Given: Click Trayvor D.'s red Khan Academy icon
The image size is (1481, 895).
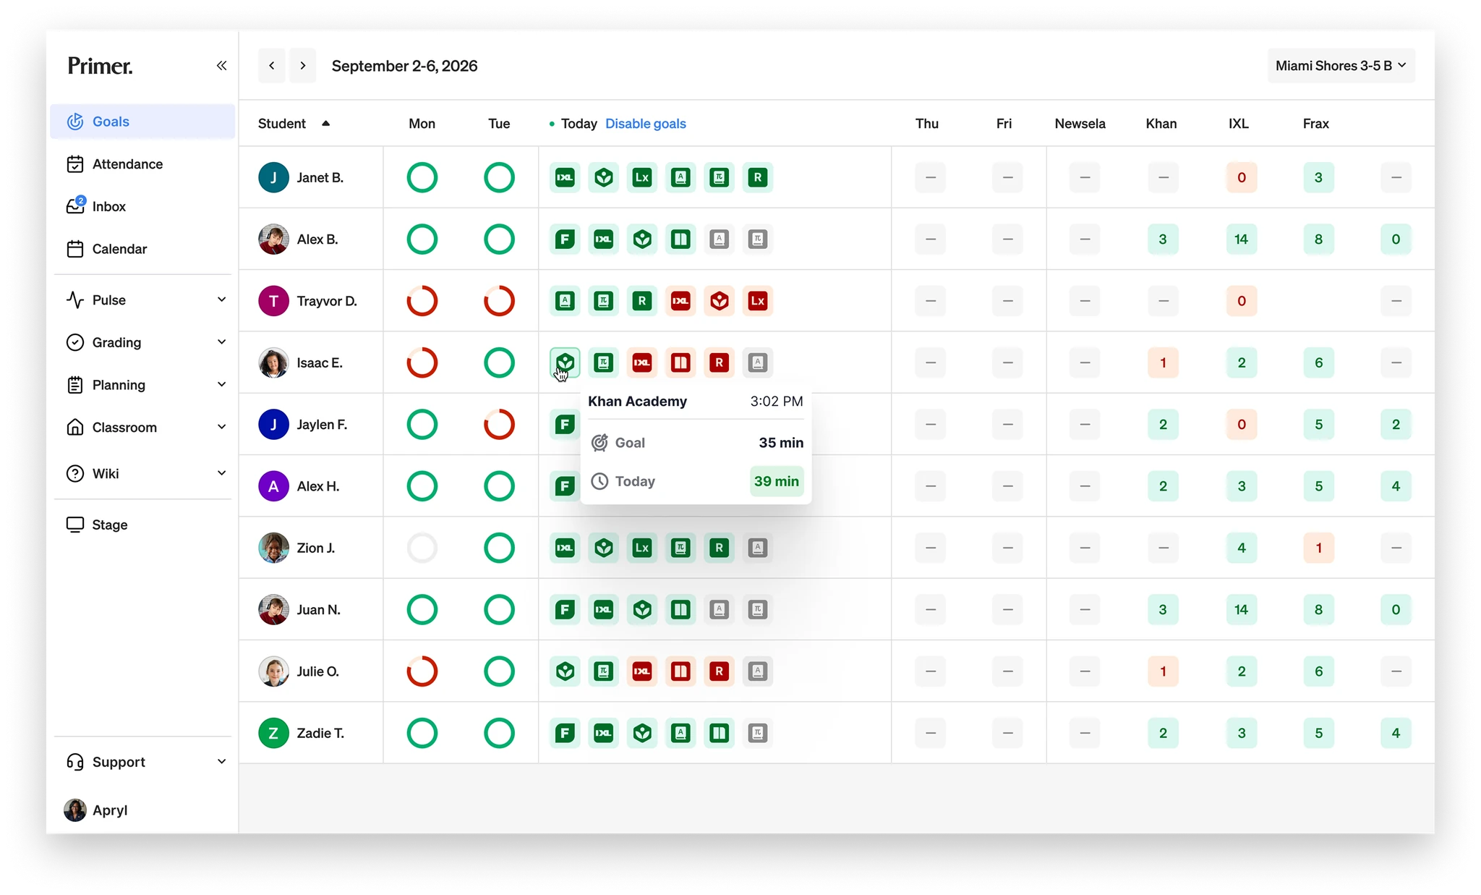Looking at the screenshot, I should [x=719, y=301].
